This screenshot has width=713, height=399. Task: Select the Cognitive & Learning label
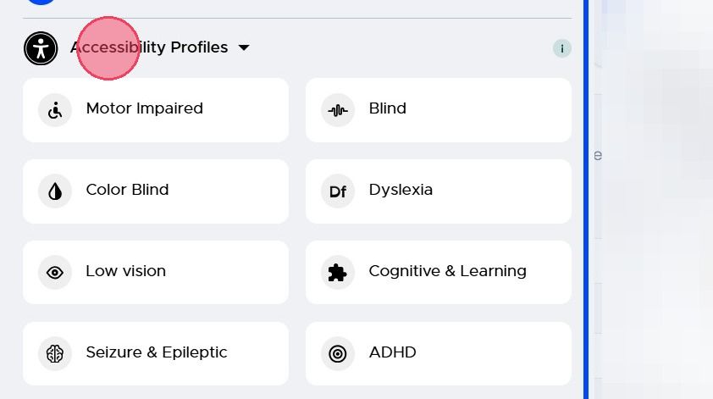click(x=447, y=271)
